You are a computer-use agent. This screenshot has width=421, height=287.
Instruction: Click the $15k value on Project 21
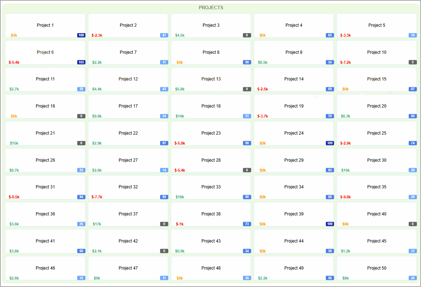14,143
